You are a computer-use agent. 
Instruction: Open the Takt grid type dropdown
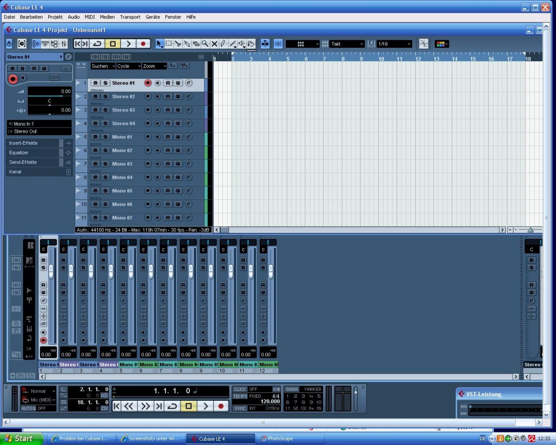pyautogui.click(x=348, y=44)
